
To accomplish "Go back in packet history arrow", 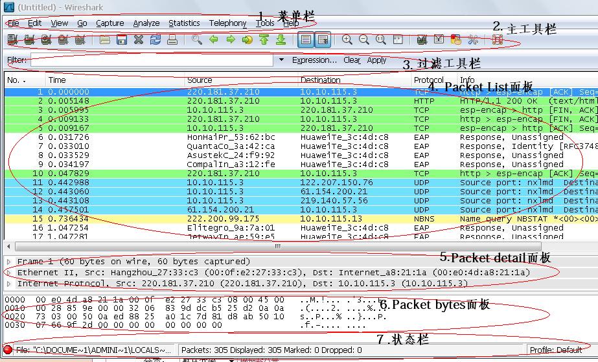I will point(214,40).
